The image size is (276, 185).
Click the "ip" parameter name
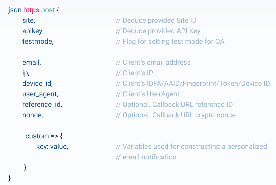tap(25, 73)
